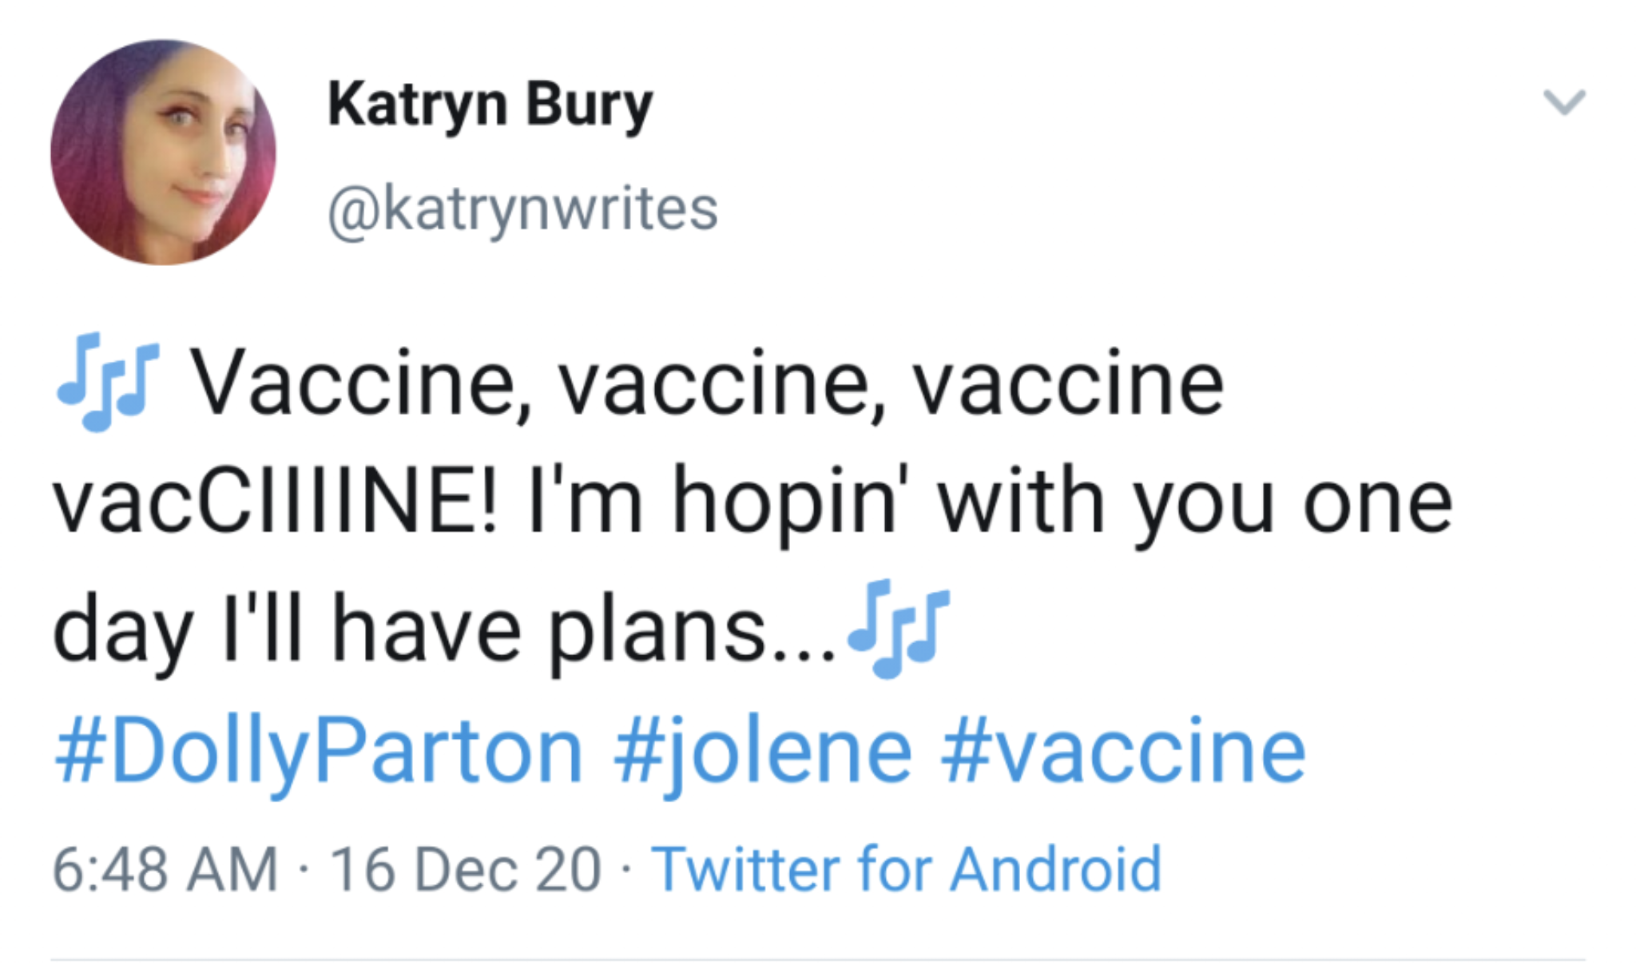Click the music notes emoji after plans
The height and width of the screenshot is (965, 1636).
(898, 629)
